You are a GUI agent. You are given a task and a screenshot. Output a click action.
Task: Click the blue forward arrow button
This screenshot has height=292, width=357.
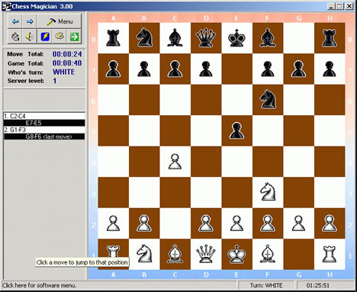point(30,21)
